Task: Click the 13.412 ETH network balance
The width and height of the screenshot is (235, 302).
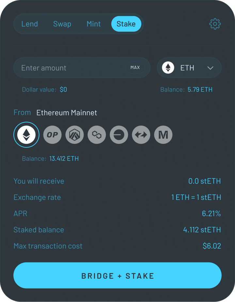Action: click(x=64, y=159)
